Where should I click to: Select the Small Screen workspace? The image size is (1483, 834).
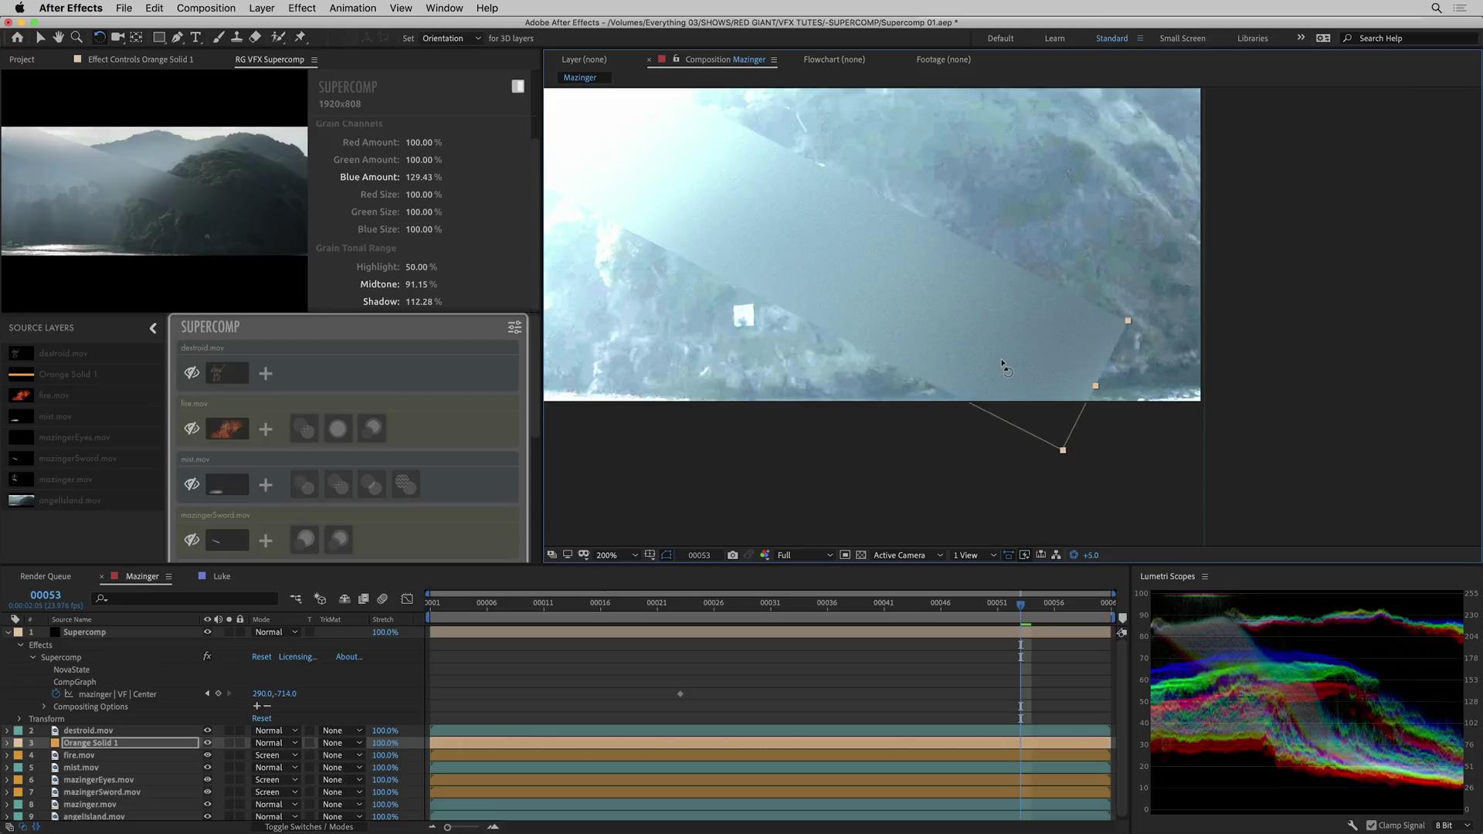(1182, 39)
